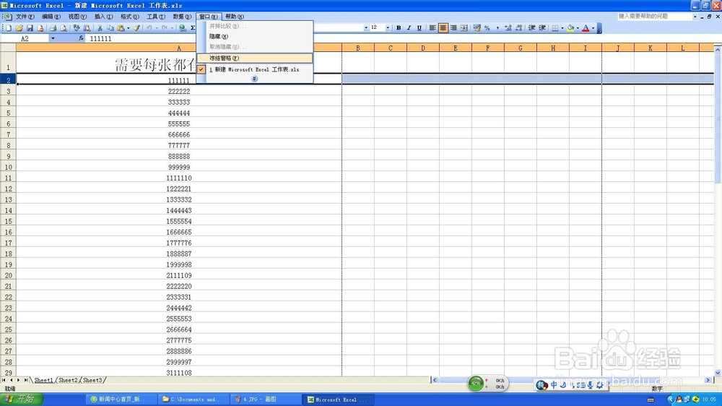
Task: Undo the last action
Action: click(149, 28)
